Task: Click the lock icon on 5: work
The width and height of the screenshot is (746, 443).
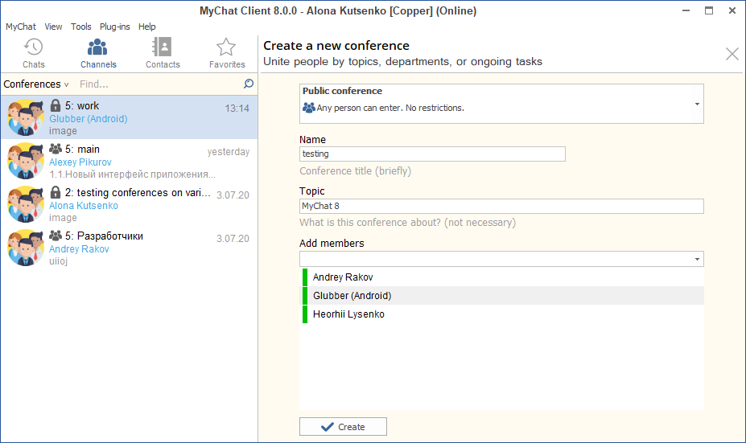Action: (56, 105)
